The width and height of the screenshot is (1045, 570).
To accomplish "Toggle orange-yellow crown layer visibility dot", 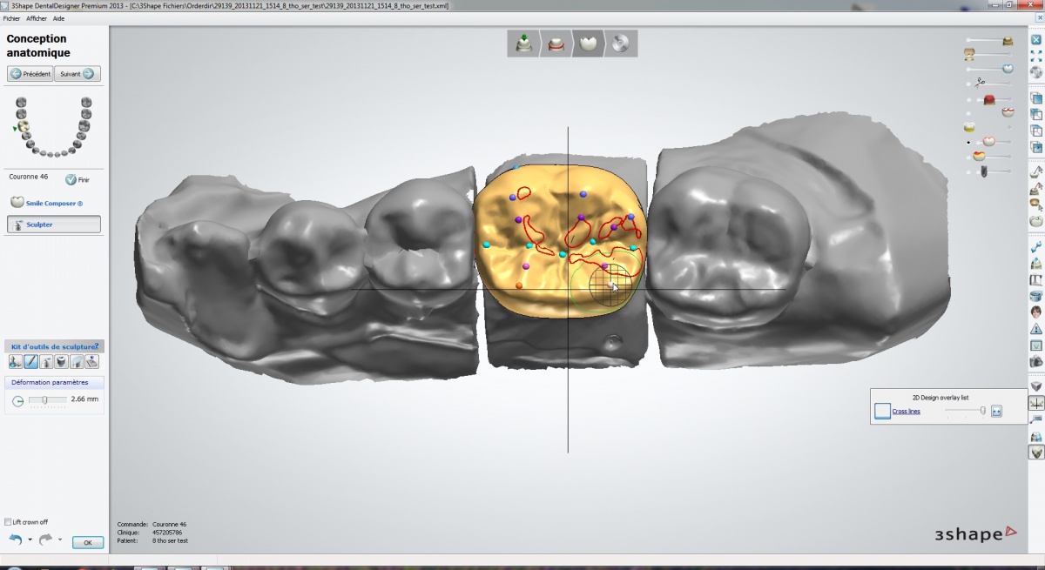I will point(968,157).
